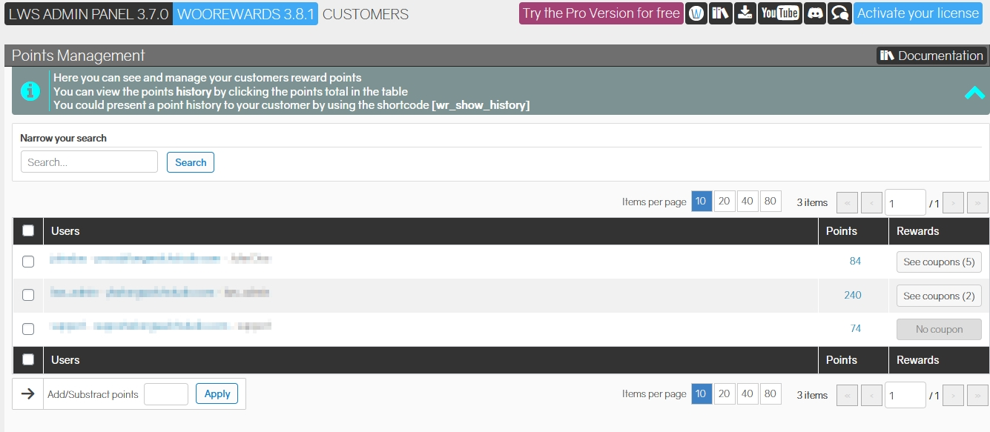Open the CUSTOMERS tab
This screenshot has width=990, height=432.
[x=366, y=14]
